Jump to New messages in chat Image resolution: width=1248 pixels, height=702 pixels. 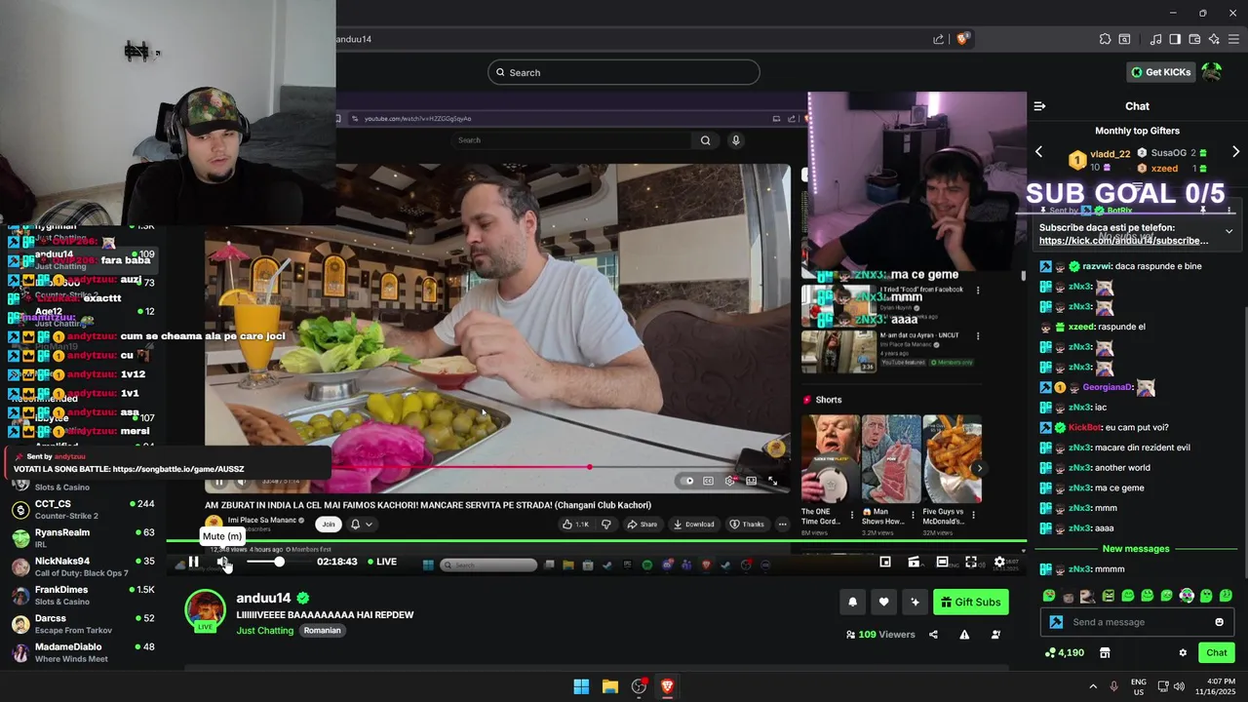[x=1135, y=549]
